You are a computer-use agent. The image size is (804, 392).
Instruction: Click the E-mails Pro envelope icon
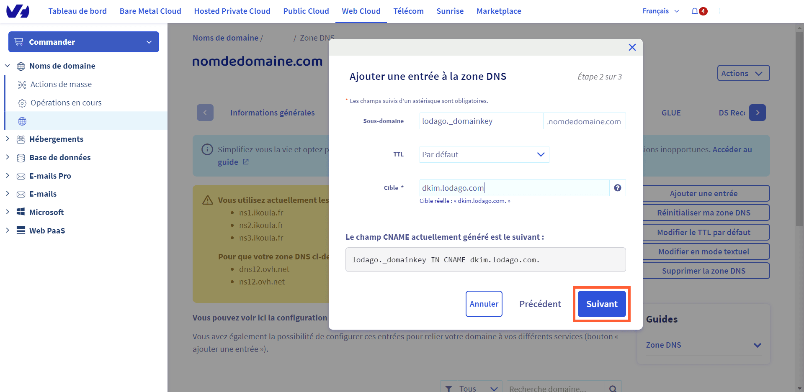pos(21,176)
